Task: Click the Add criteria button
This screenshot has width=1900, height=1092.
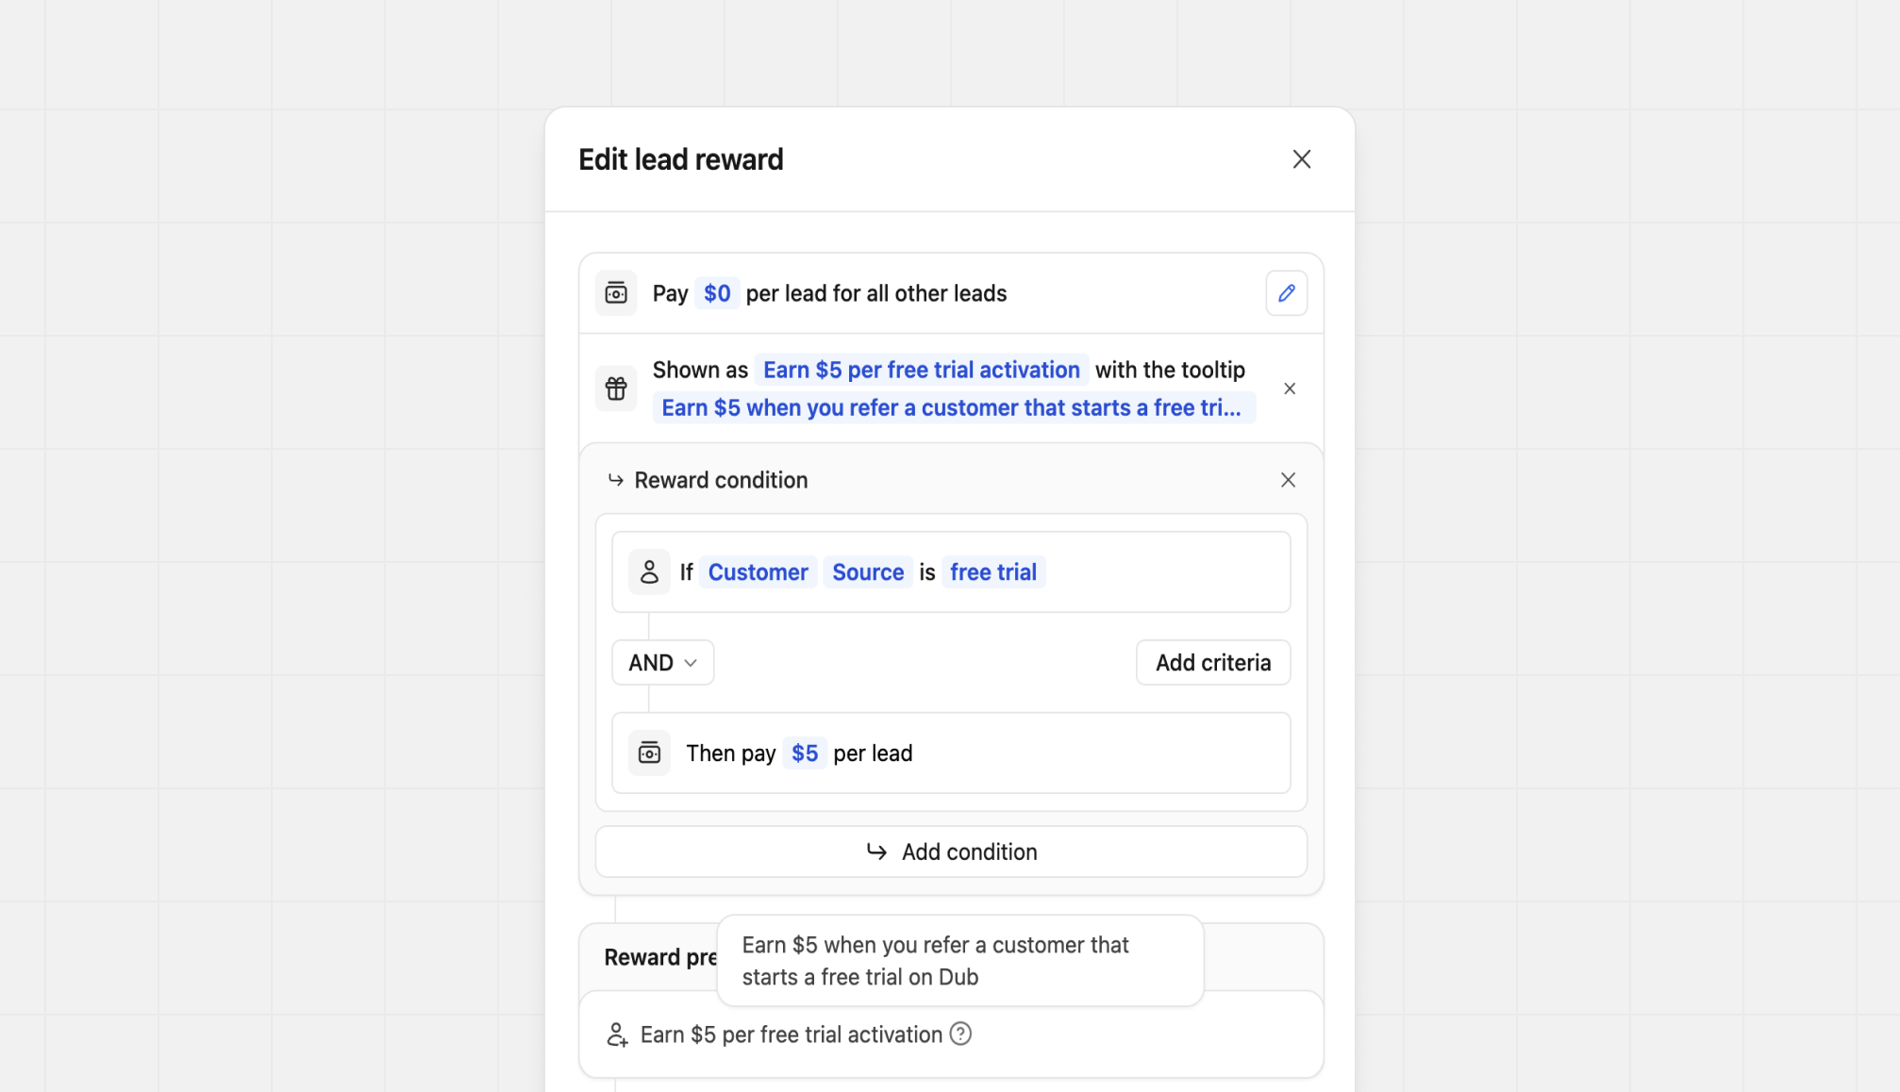Action: point(1212,663)
